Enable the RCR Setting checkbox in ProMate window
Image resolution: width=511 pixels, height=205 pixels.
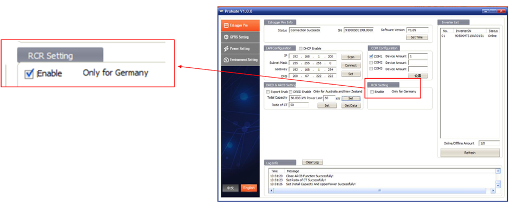372,92
